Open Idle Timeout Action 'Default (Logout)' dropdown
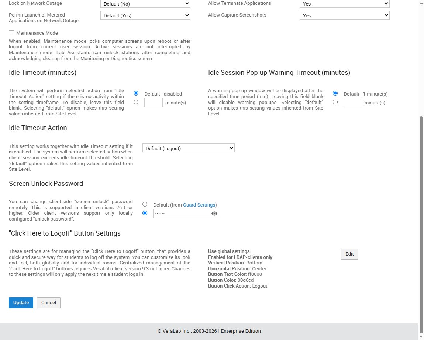Viewport: 424px width, 340px height. pyautogui.click(x=189, y=148)
